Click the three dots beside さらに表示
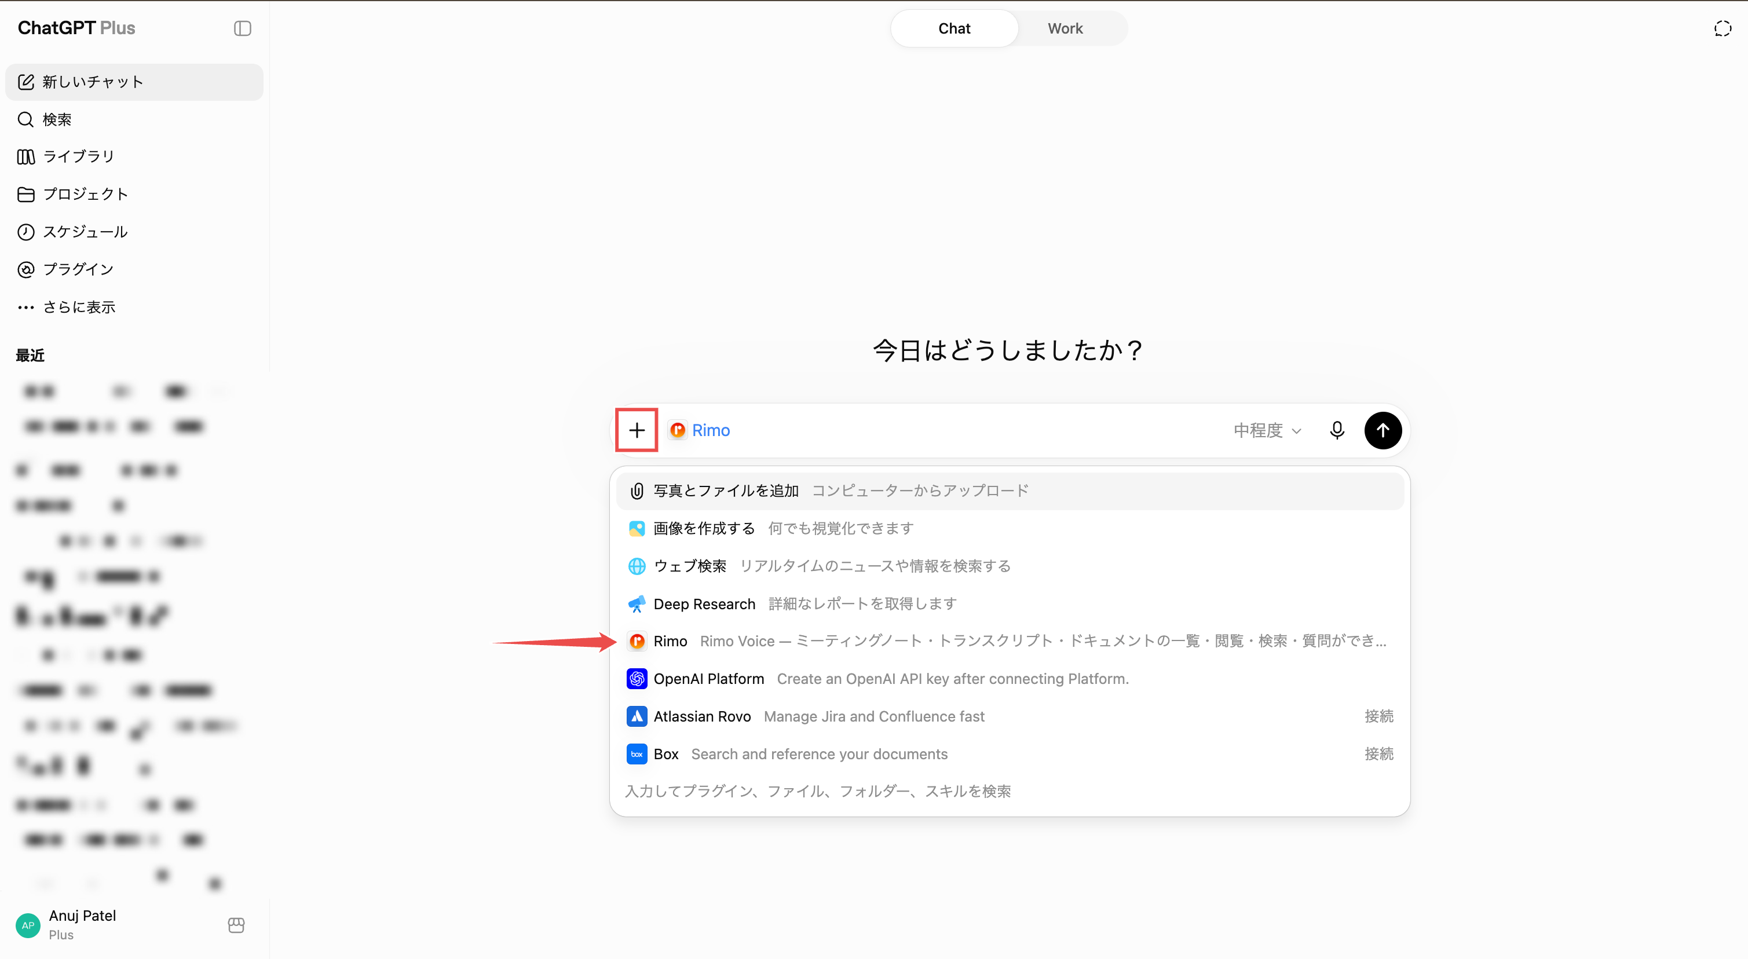1748x959 pixels. (x=26, y=308)
